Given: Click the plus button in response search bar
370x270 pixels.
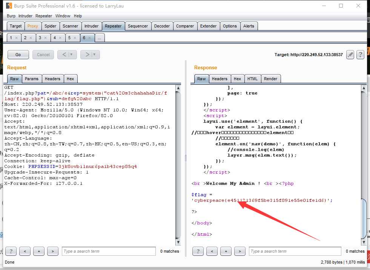Looking at the screenshot, I should coord(226,251).
